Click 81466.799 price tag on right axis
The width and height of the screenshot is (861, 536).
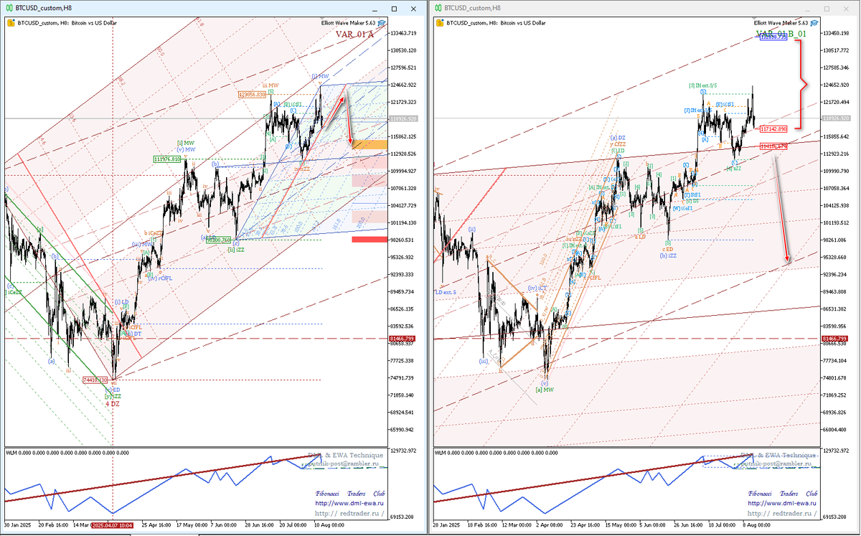click(x=836, y=338)
